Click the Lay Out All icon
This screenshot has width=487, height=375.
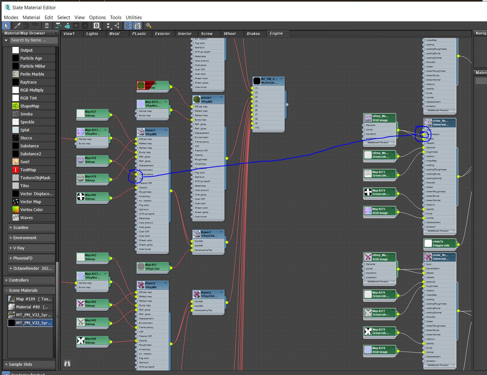(x=108, y=26)
